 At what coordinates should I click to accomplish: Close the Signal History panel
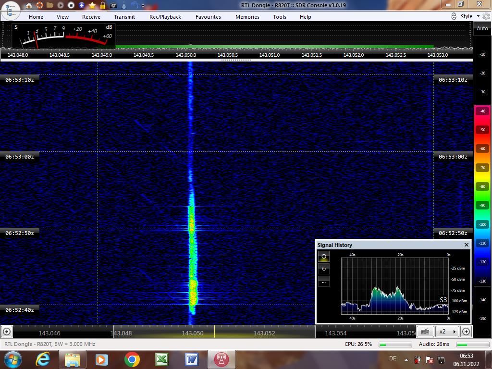pos(466,245)
